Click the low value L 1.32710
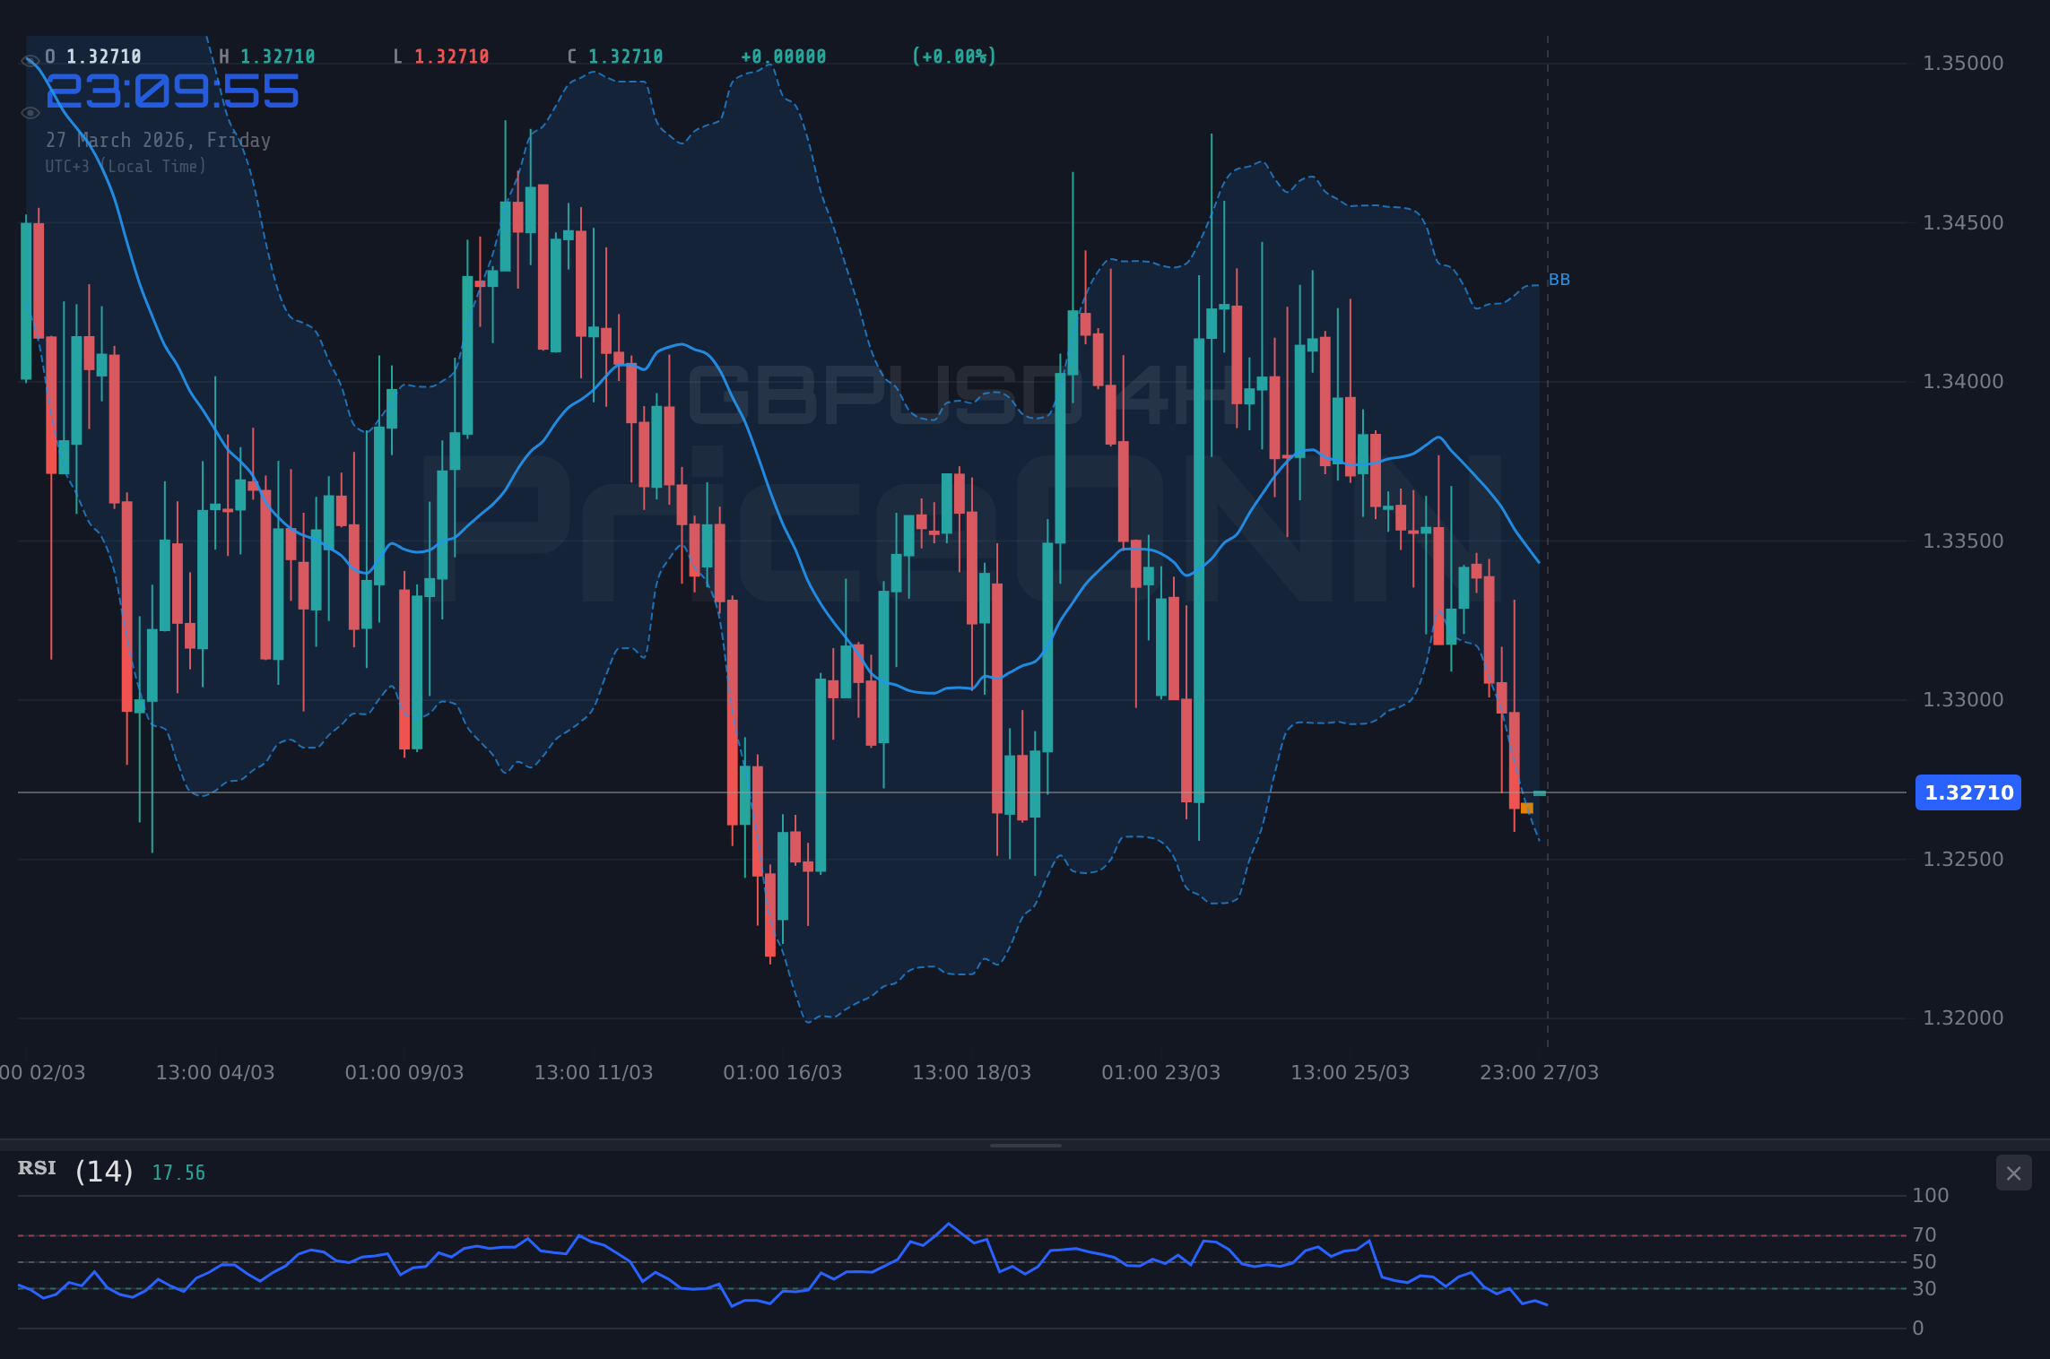This screenshot has height=1359, width=2050. pyautogui.click(x=441, y=56)
